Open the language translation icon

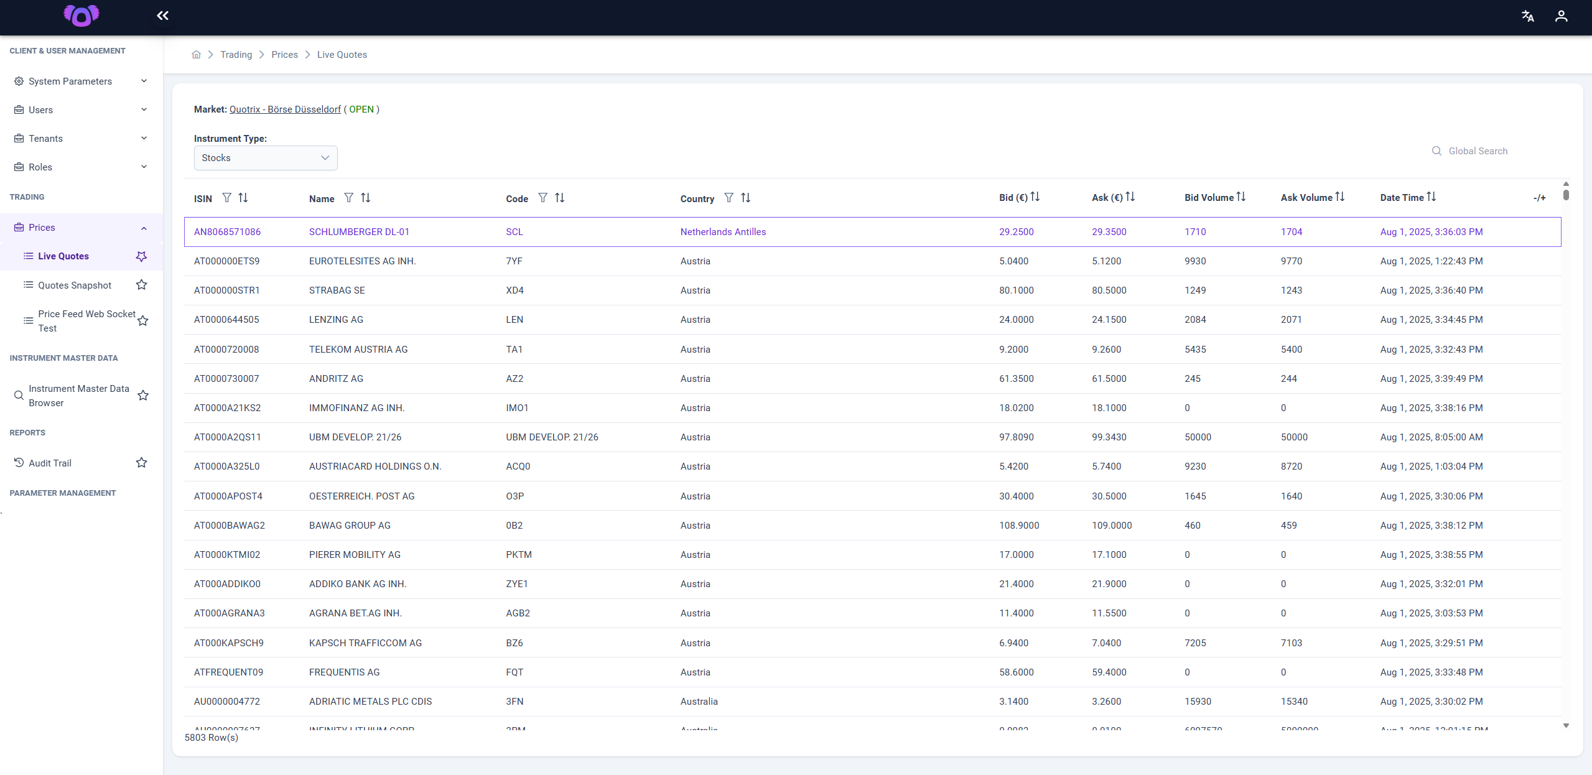click(x=1527, y=16)
